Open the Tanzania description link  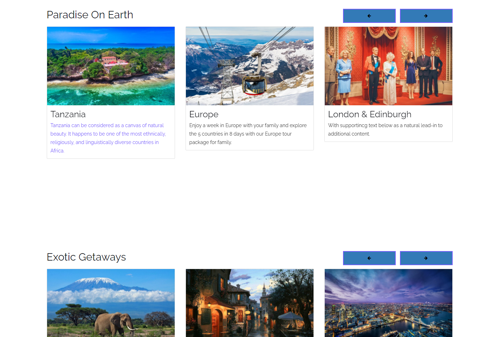(108, 138)
